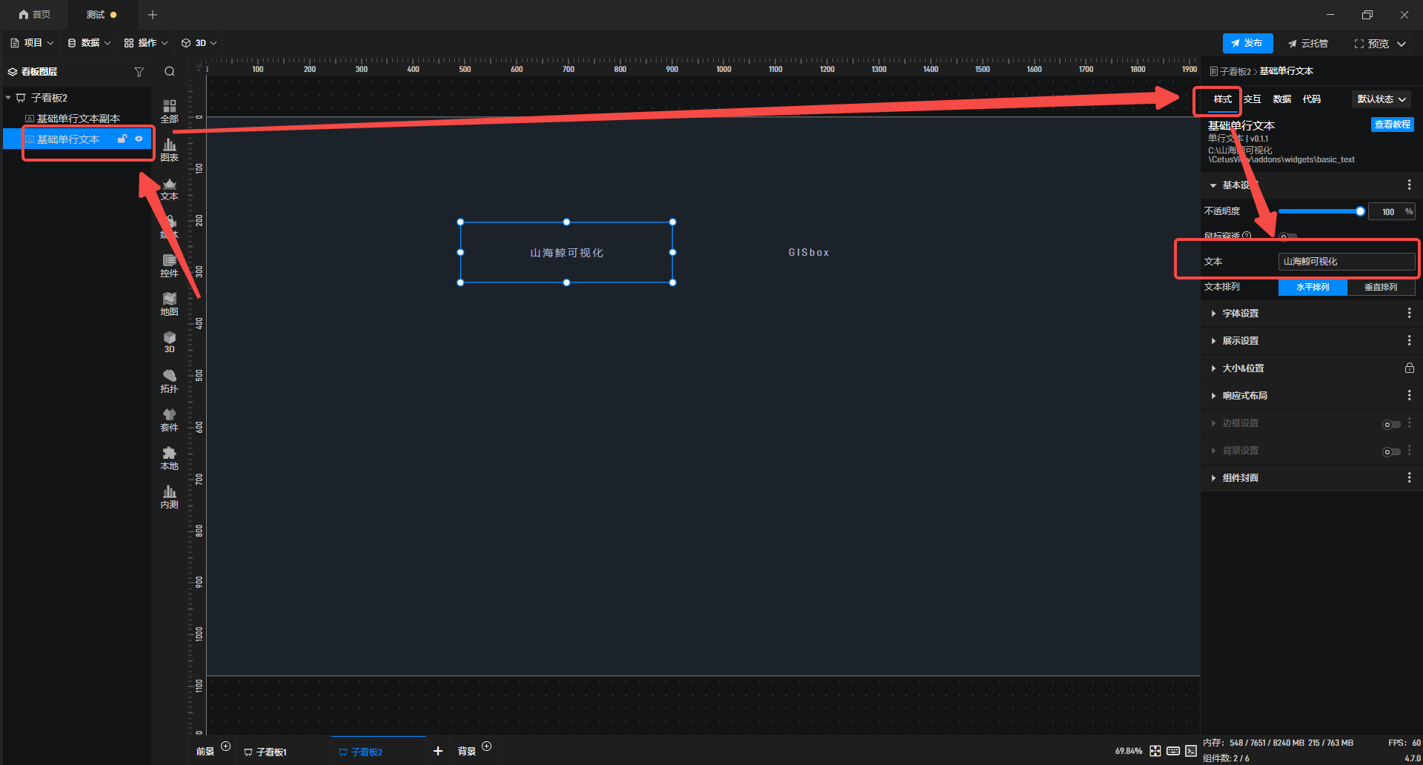Open the 控件 controls category

[x=169, y=265]
